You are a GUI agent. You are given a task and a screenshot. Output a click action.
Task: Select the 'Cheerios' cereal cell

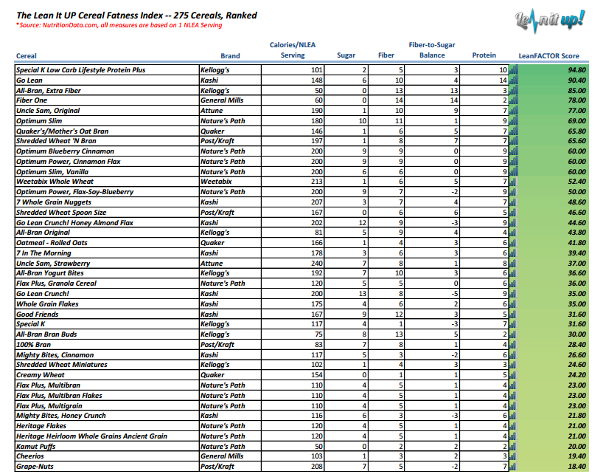point(108,456)
